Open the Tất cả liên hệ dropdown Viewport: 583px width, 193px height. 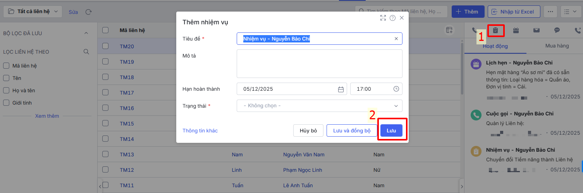click(33, 12)
